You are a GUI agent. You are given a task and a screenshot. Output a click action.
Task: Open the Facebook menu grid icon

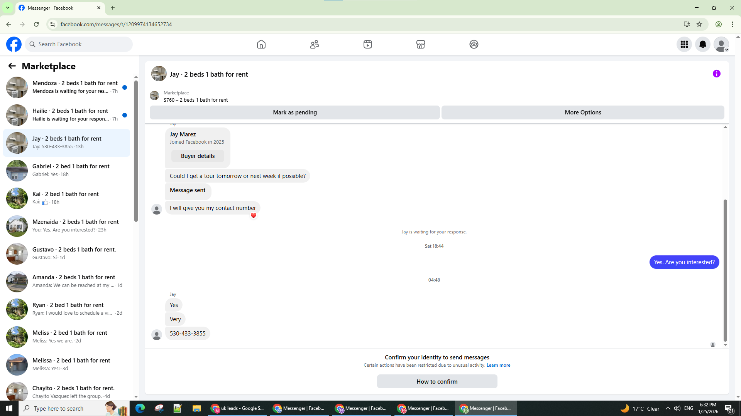click(684, 44)
